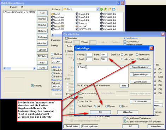Click Sortieren button
The height and width of the screenshot is (130, 166).
coord(42,50)
